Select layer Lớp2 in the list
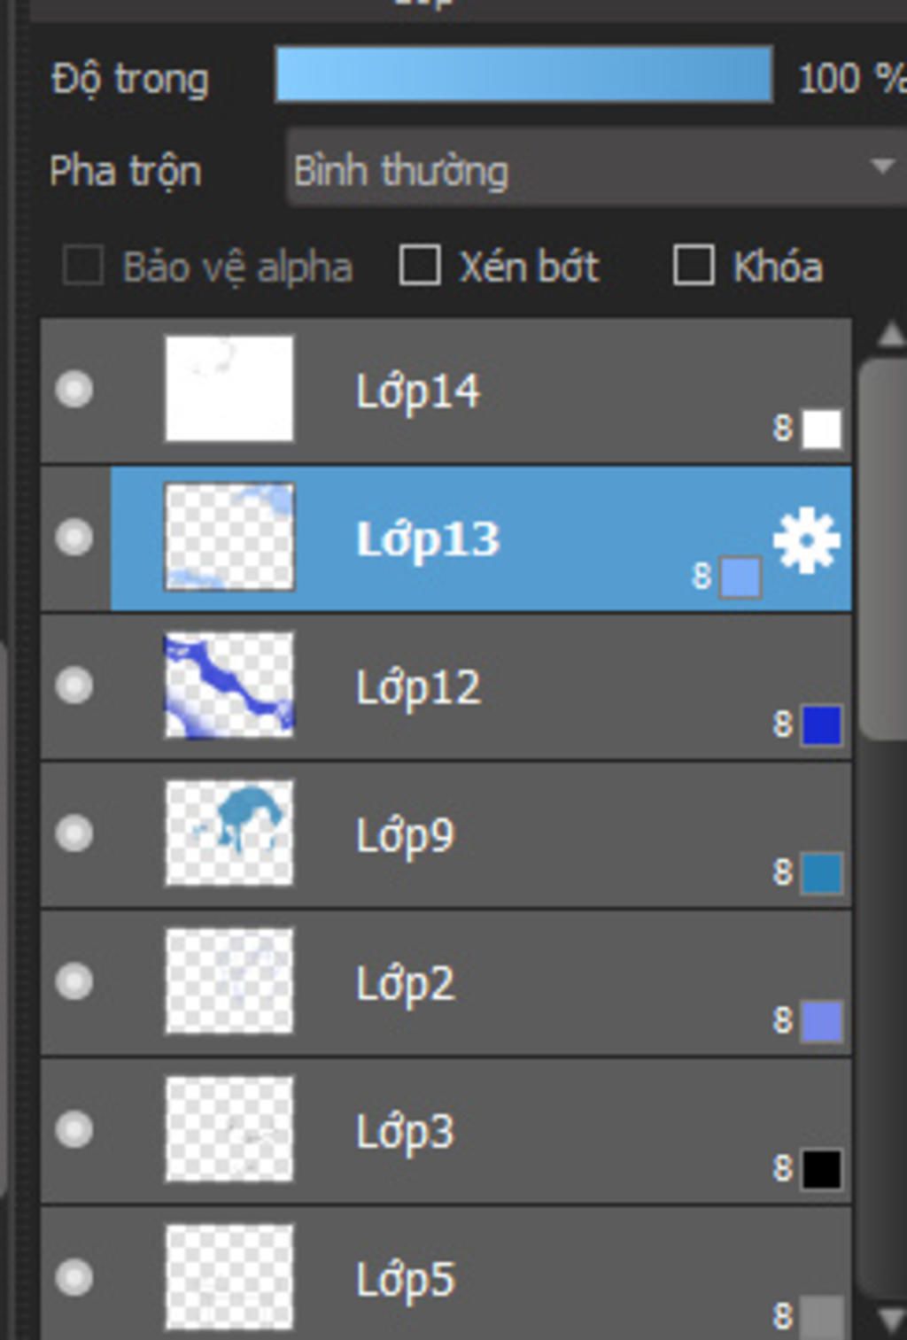The width and height of the screenshot is (907, 1340). [x=446, y=983]
